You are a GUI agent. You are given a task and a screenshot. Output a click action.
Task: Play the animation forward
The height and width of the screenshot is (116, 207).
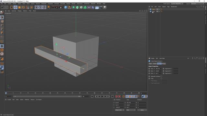coord(102,97)
